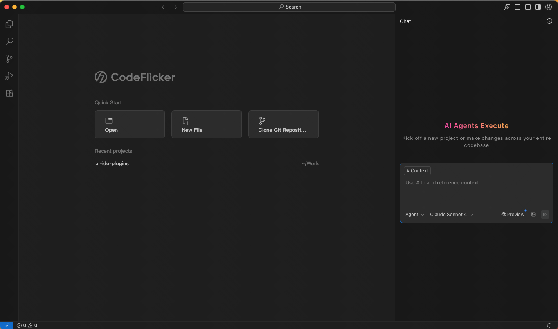
Task: Open the Extensions view
Action: [9, 93]
